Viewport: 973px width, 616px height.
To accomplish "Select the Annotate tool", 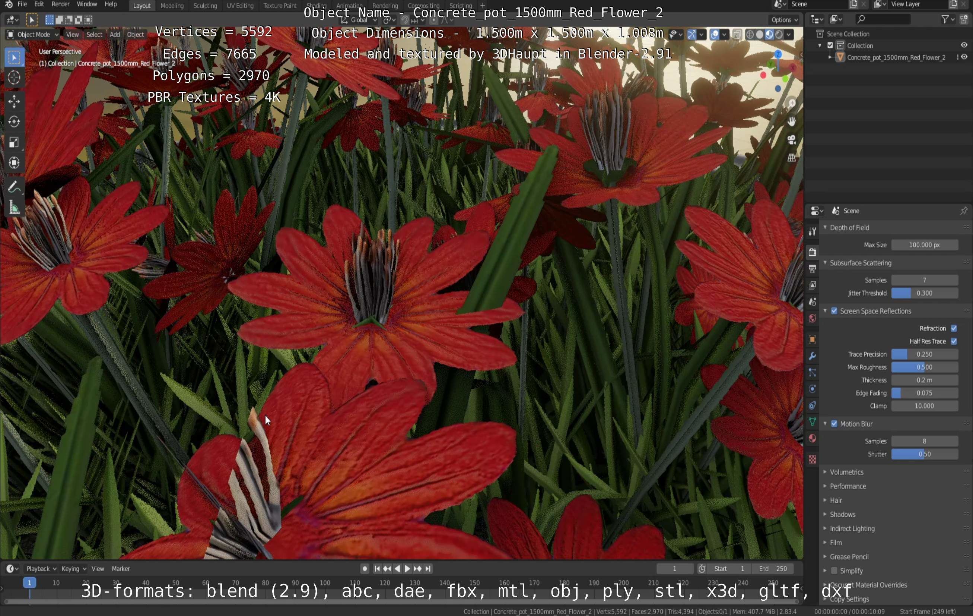I will (x=14, y=187).
